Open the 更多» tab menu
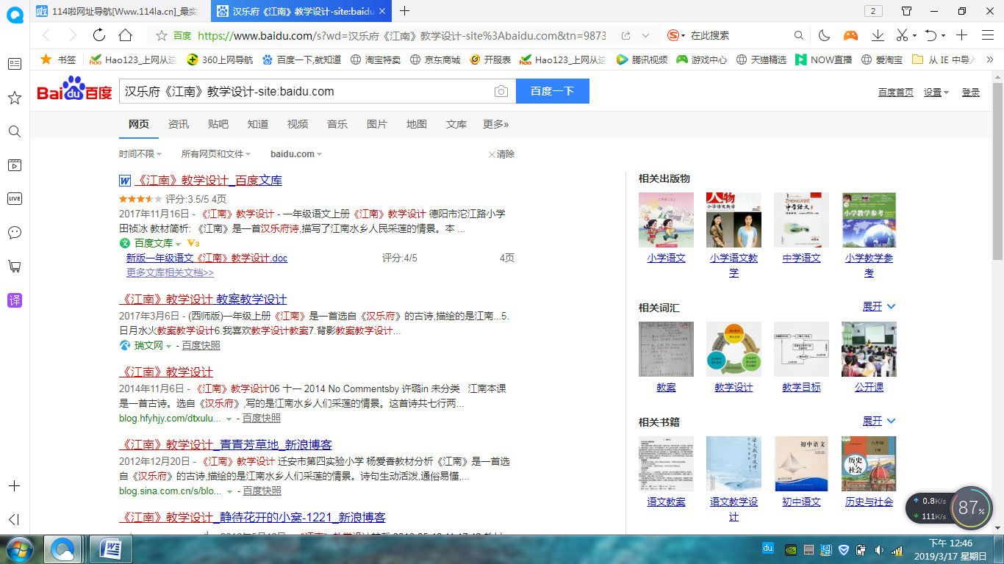The width and height of the screenshot is (1004, 564). 496,124
